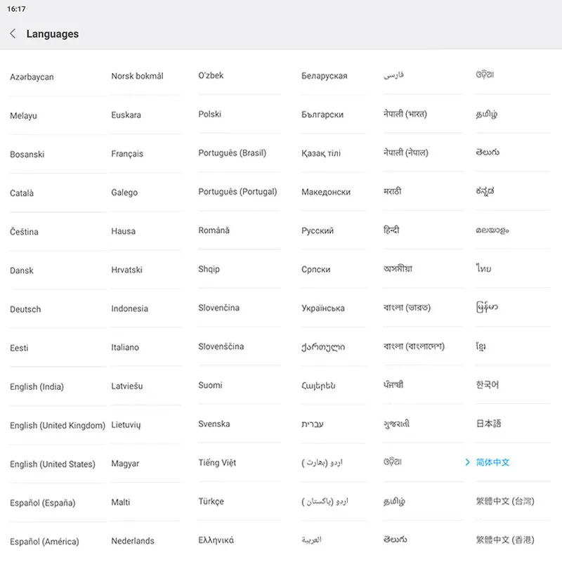Select Türkçe from languages
The width and height of the screenshot is (562, 562).
[x=211, y=502]
